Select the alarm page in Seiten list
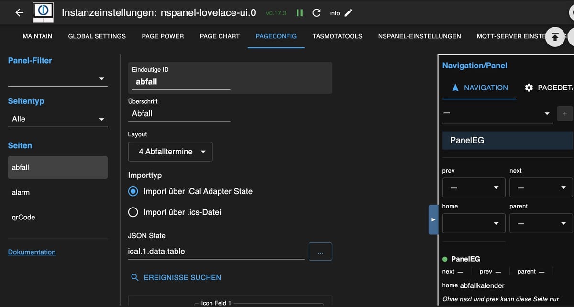The image size is (574, 307). (x=21, y=192)
